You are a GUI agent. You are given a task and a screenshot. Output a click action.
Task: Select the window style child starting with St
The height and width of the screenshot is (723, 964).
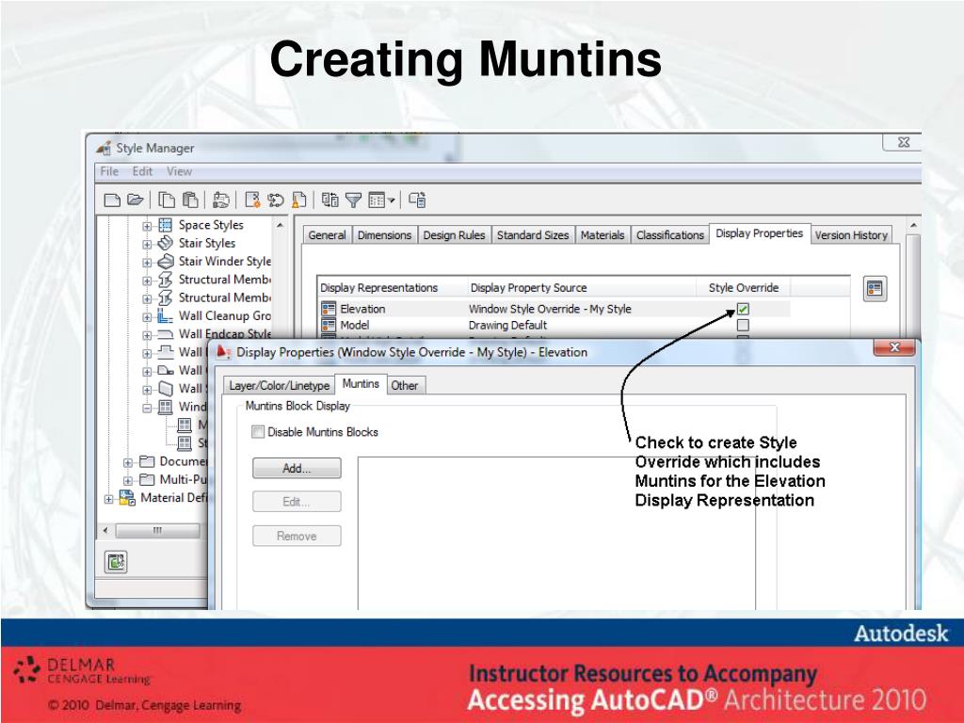point(185,442)
